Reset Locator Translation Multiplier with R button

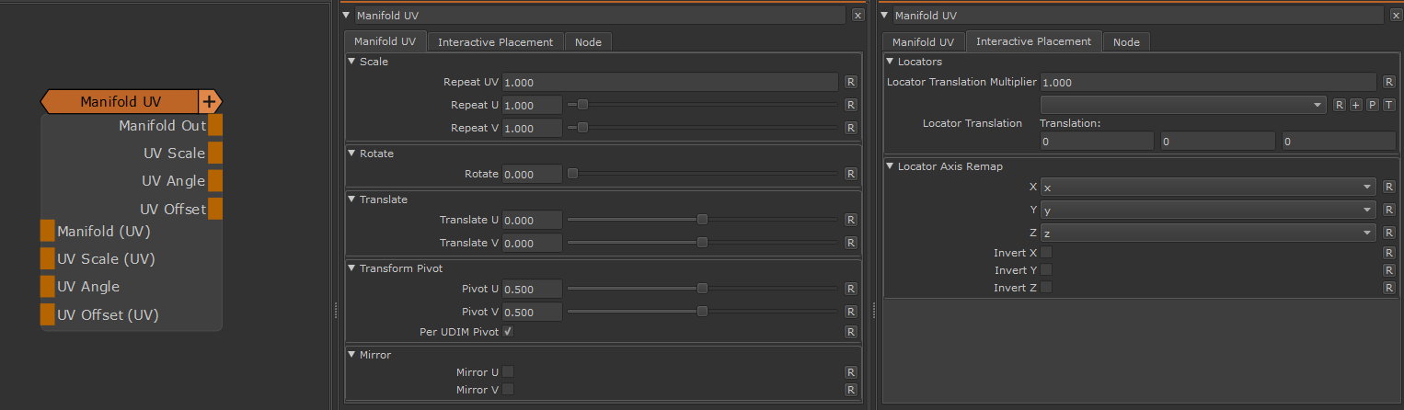point(1388,82)
